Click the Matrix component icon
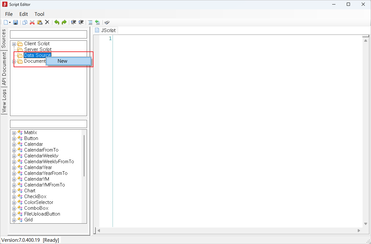Screen dimensions: 371x244 (20, 133)
